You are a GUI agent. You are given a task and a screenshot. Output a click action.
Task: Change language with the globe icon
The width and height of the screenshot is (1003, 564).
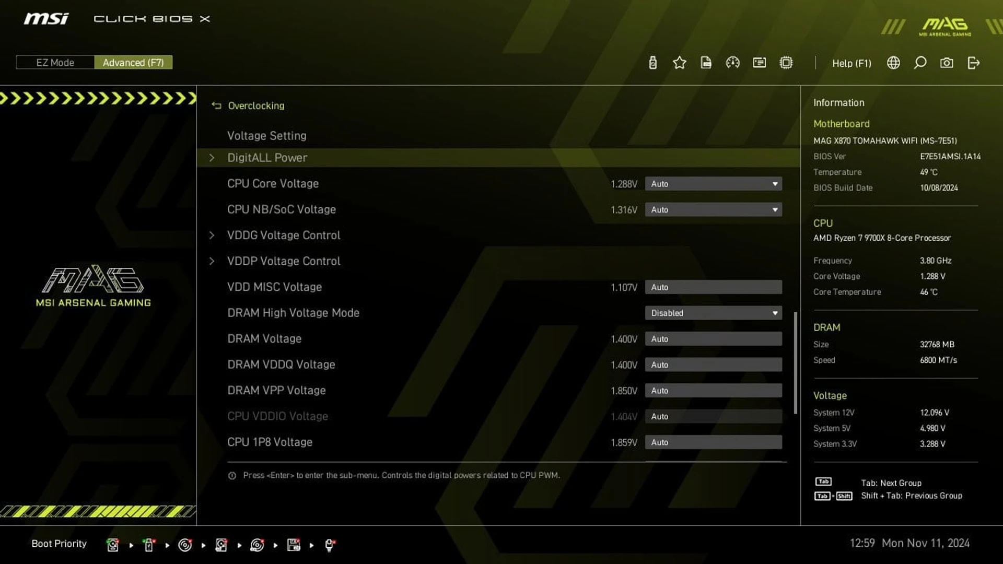[x=893, y=63]
